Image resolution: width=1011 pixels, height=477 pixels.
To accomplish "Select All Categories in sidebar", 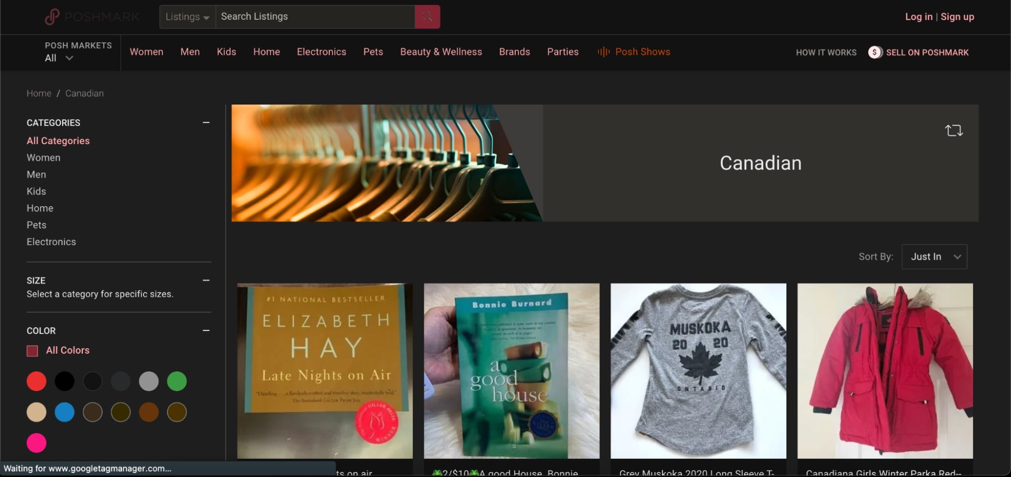I will coord(58,140).
